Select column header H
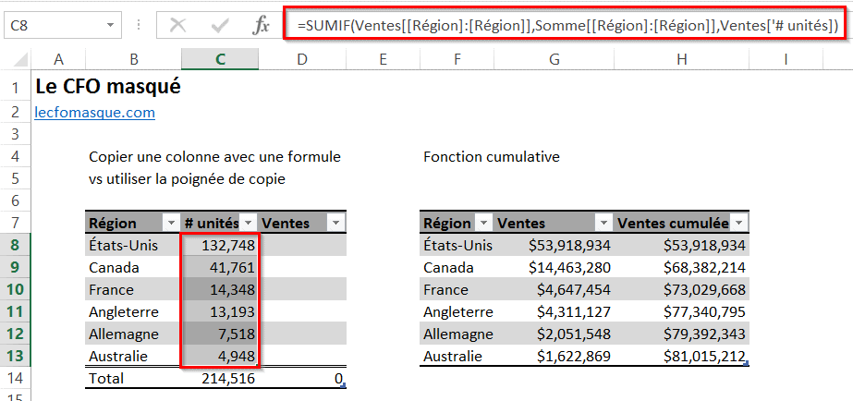This screenshot has width=853, height=401. pos(681,59)
